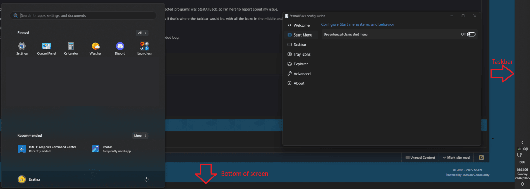
Task: Open the volume speaker tray icon
Action: [525, 149]
